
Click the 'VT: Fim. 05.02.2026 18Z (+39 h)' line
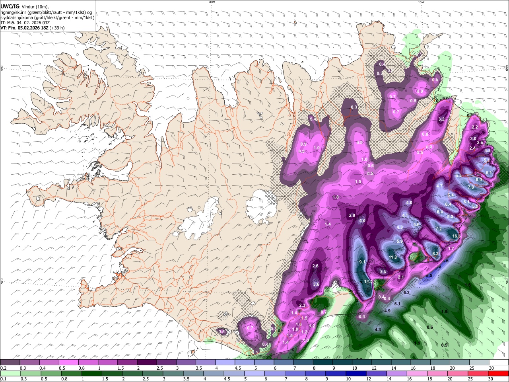(33, 28)
